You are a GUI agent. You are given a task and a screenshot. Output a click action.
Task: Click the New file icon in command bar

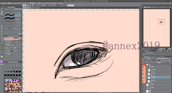click(x=28, y=5)
